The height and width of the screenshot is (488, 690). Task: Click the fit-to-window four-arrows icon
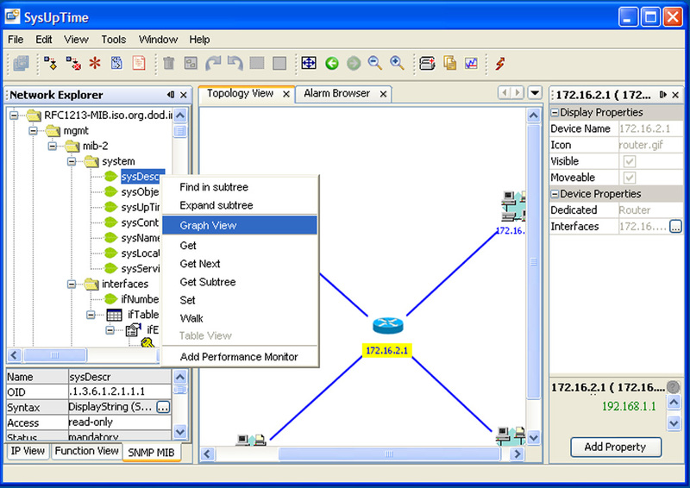[309, 63]
